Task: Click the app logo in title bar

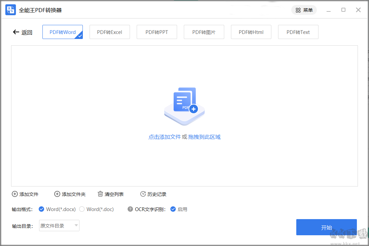Action: tap(10, 9)
